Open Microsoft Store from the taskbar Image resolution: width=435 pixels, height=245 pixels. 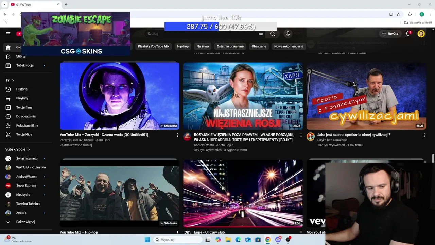pyautogui.click(x=258, y=240)
